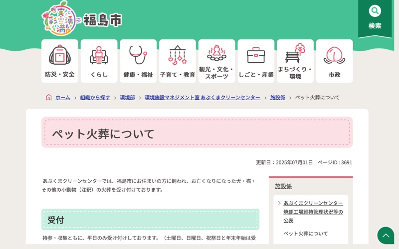Viewport: 399px width, 249px height.
Task: Open the 防災・安全 backpack icon menu
Action: tap(60, 61)
